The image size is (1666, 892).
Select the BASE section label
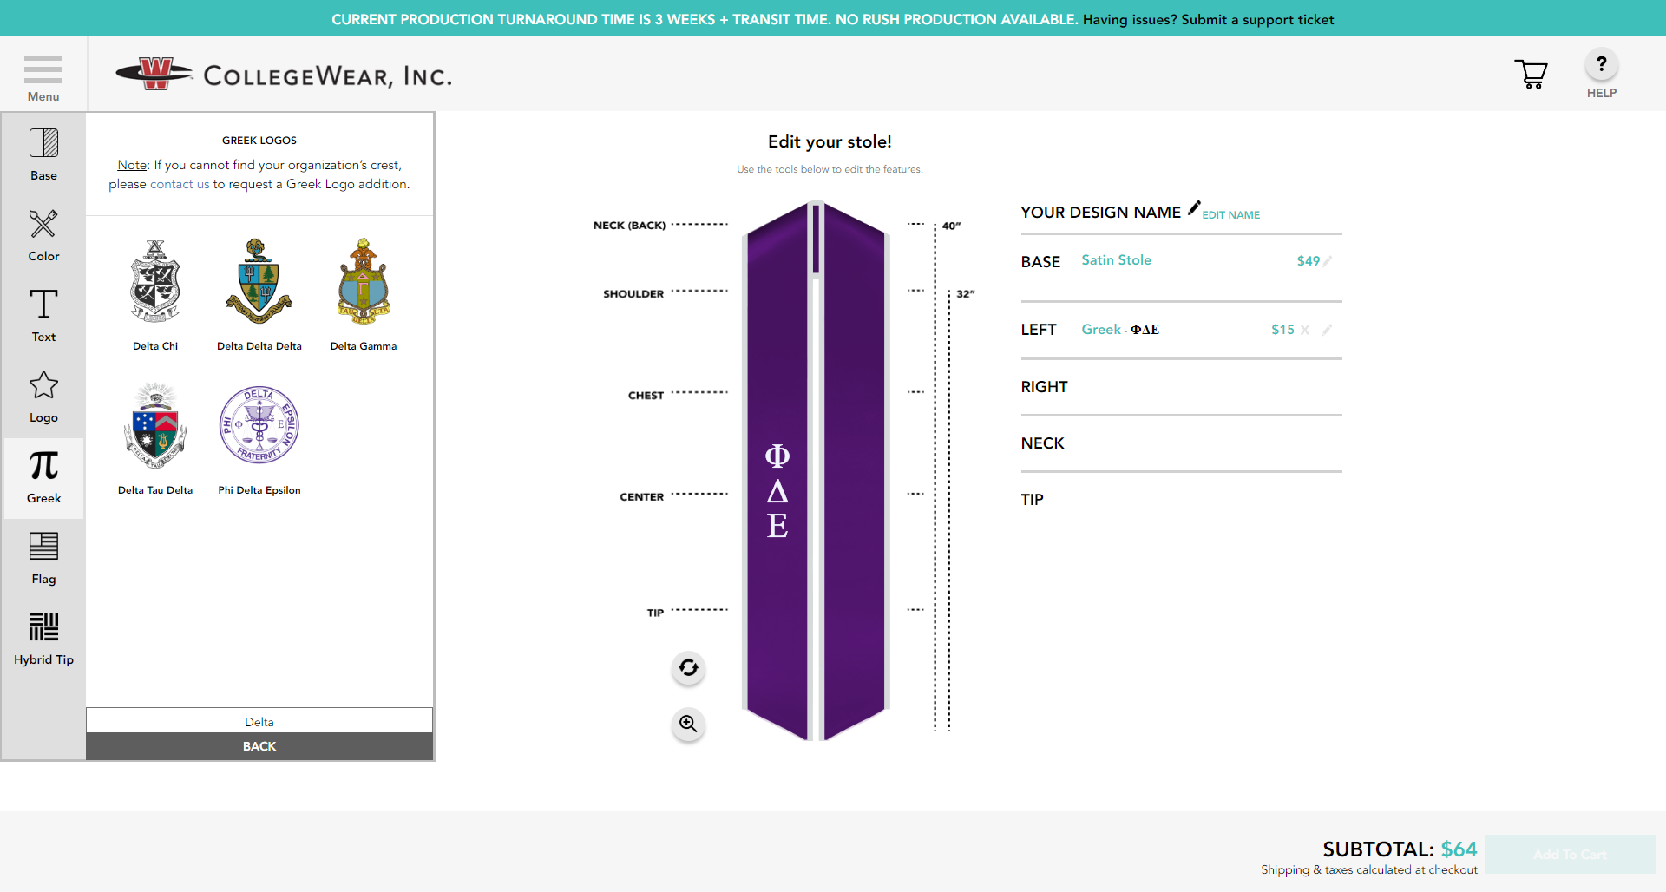coord(1040,262)
